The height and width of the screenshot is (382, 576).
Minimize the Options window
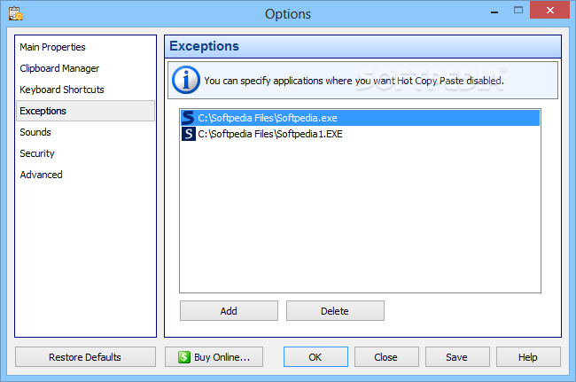(x=494, y=11)
